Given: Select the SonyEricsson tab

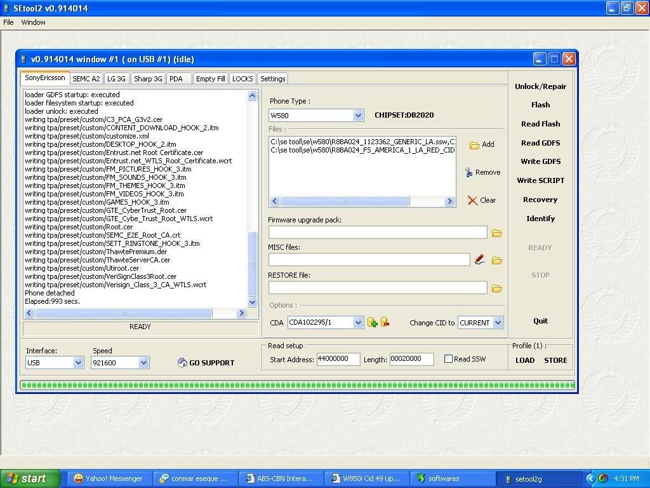Looking at the screenshot, I should 45,78.
